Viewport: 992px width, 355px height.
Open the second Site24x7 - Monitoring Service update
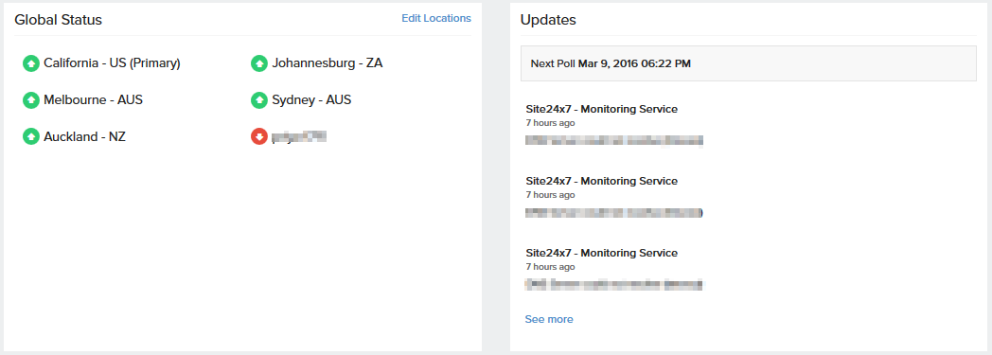[602, 181]
